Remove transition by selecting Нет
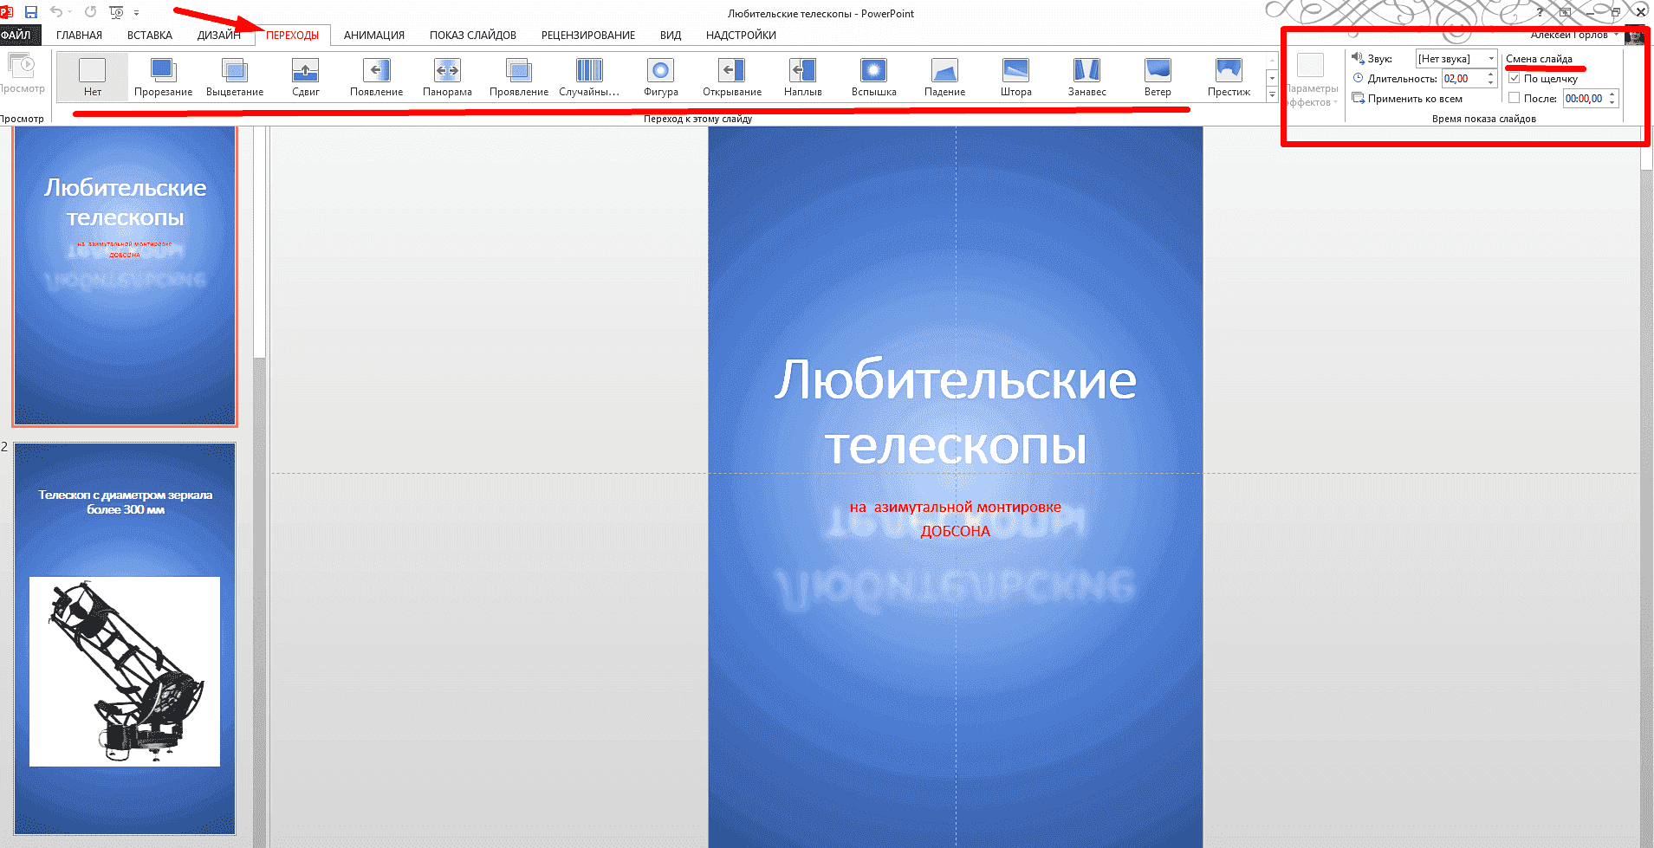This screenshot has width=1654, height=848. 92,76
